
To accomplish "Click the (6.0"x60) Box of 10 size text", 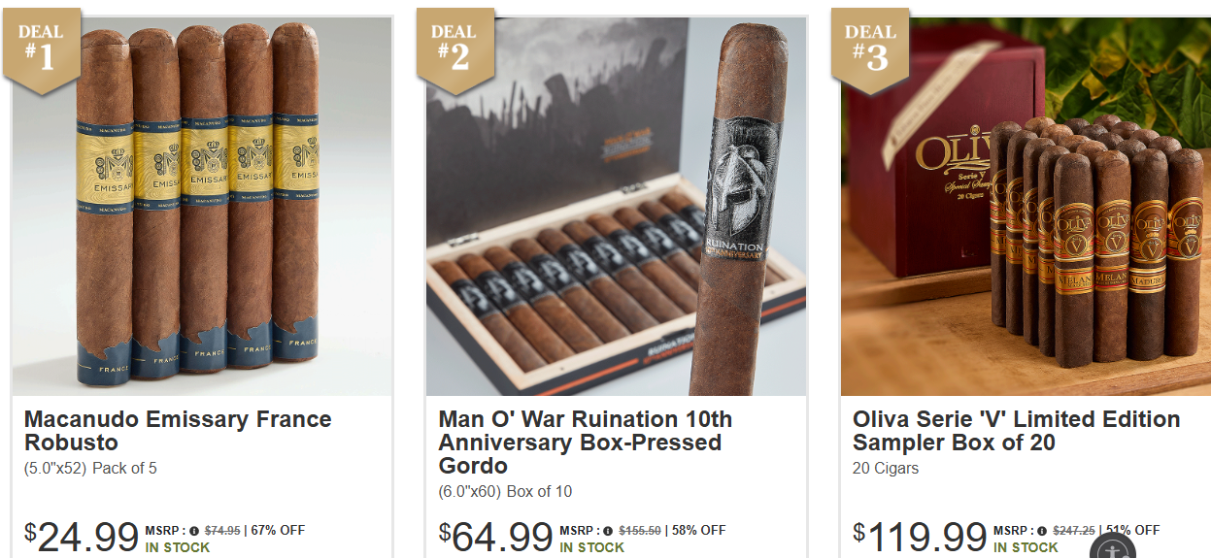I will click(x=505, y=491).
